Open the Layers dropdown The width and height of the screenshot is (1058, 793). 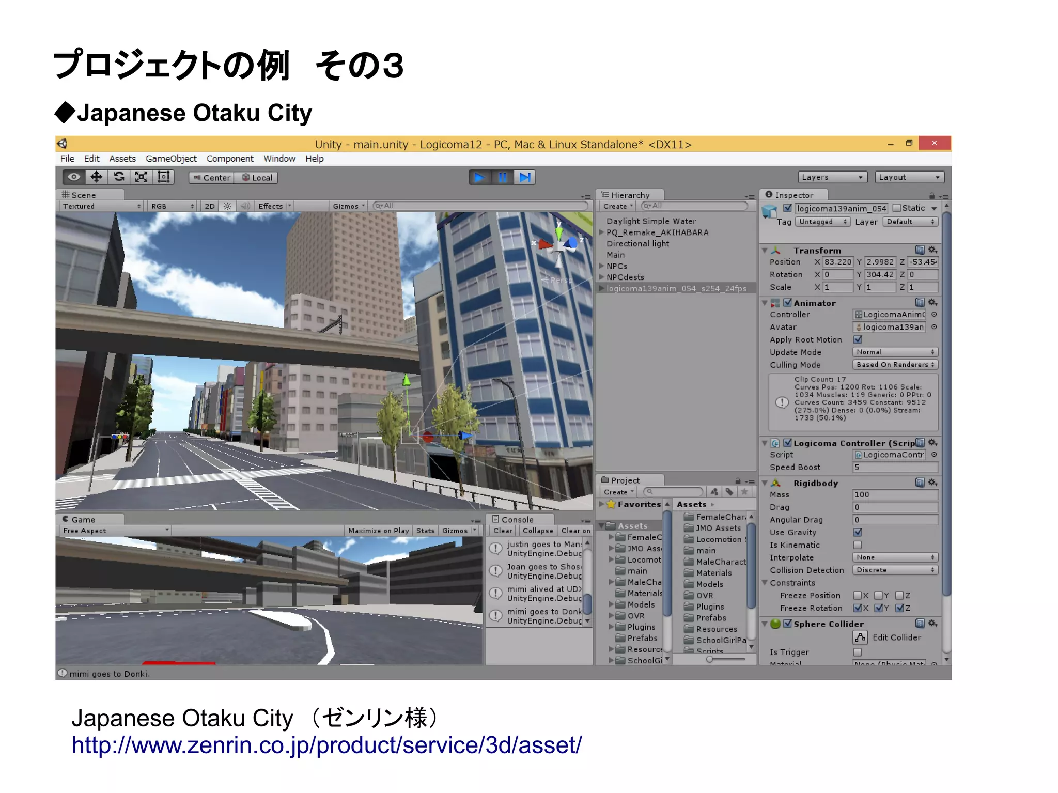click(832, 177)
